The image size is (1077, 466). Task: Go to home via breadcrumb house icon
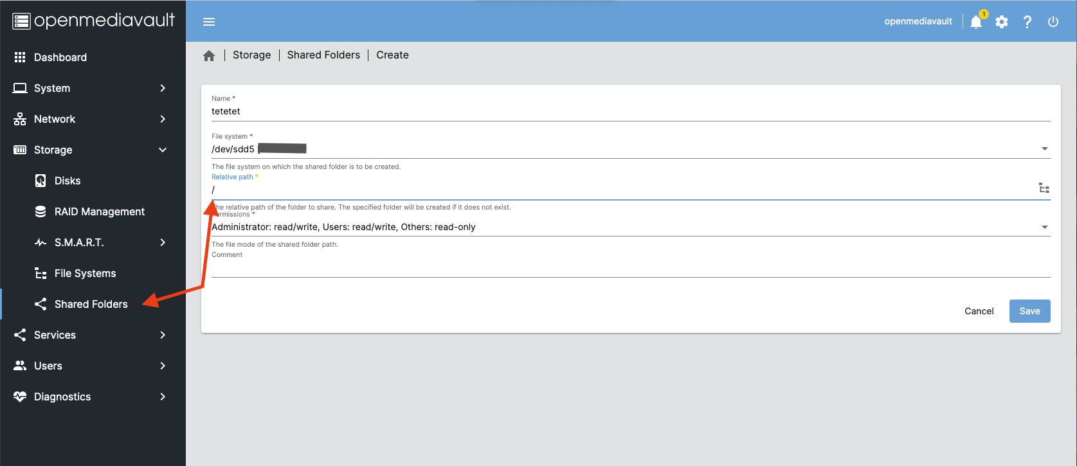click(x=209, y=55)
